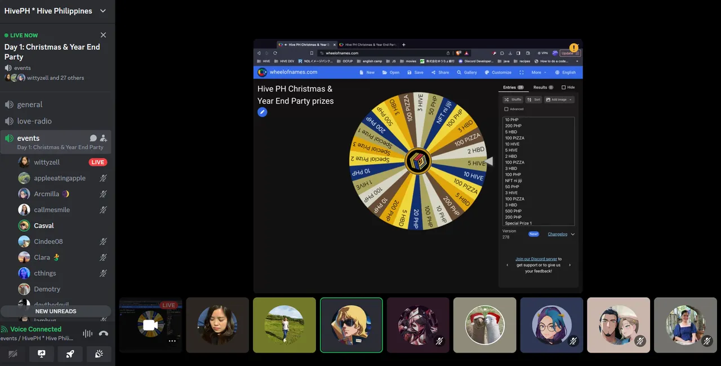Screen dimensions: 721x366
Task: Open the Gallery in wheelofnames
Action: coord(467,72)
